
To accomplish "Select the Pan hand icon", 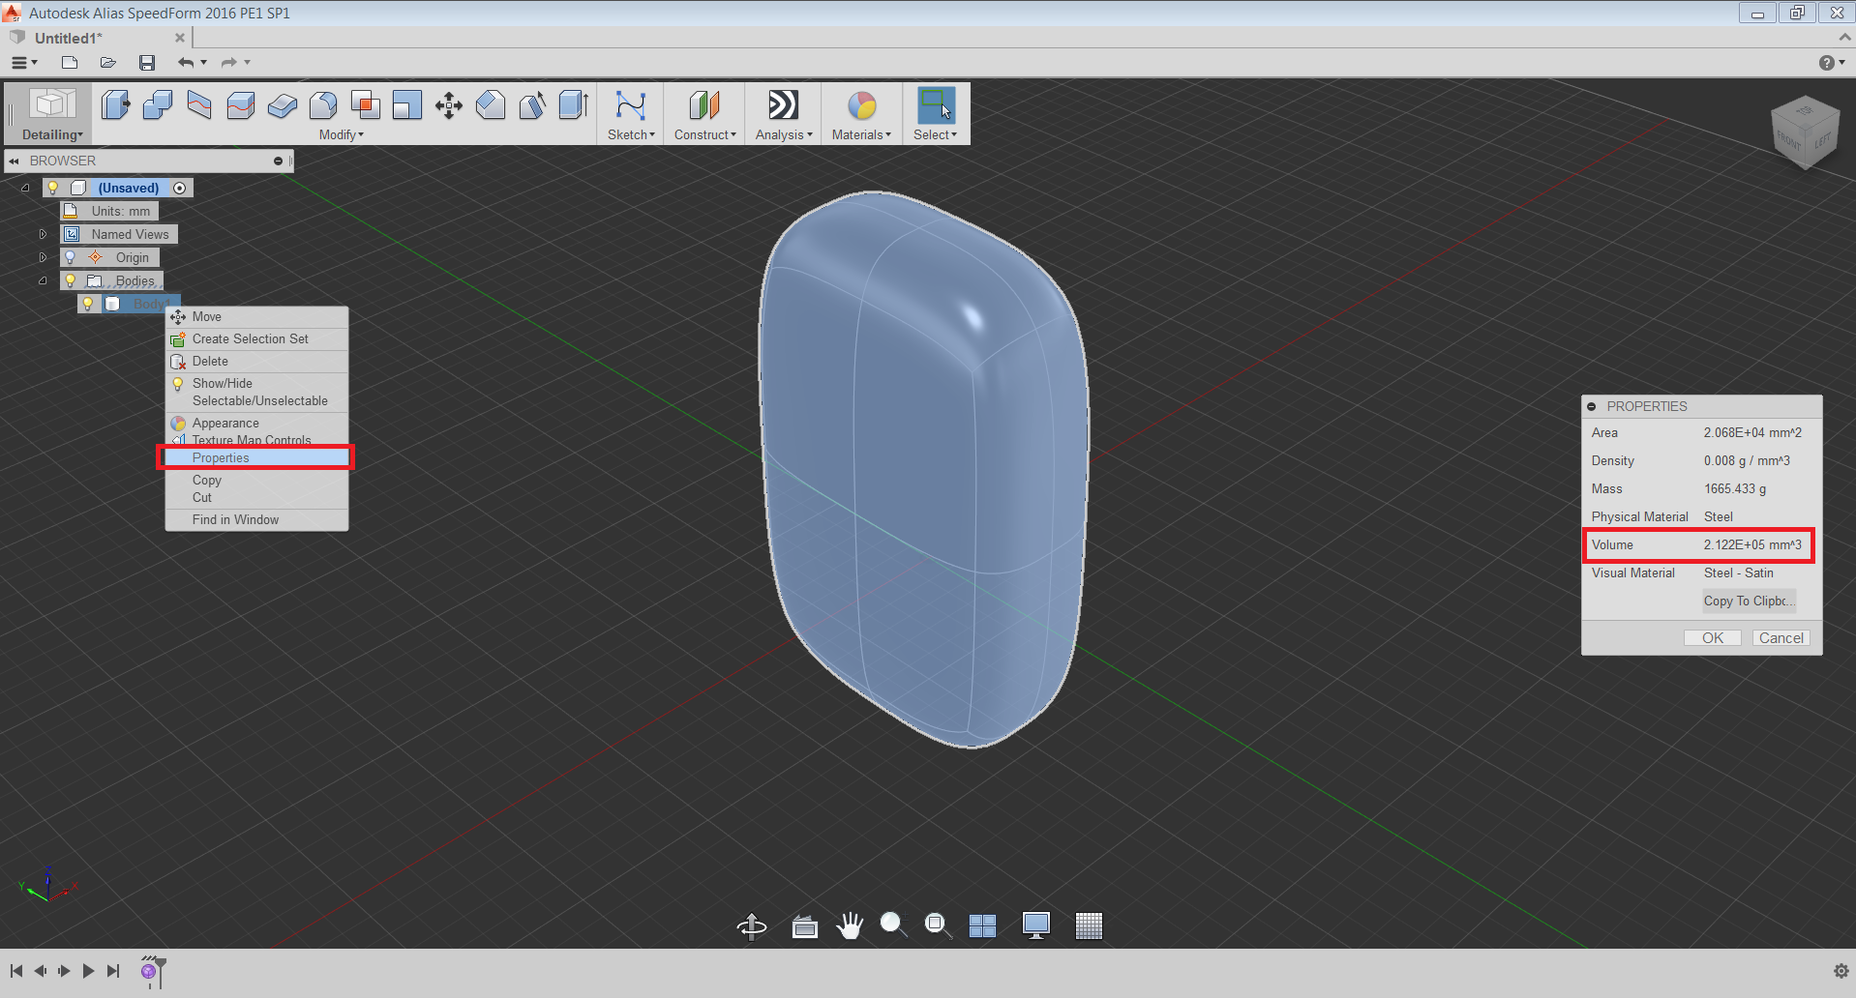I will (x=850, y=925).
